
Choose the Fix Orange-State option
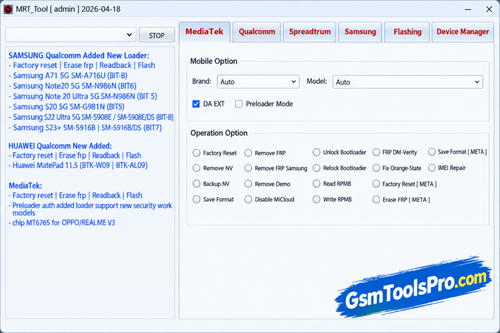[x=376, y=168]
